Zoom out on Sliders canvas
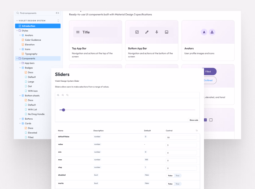The width and height of the screenshot is (255, 189). click(63, 95)
